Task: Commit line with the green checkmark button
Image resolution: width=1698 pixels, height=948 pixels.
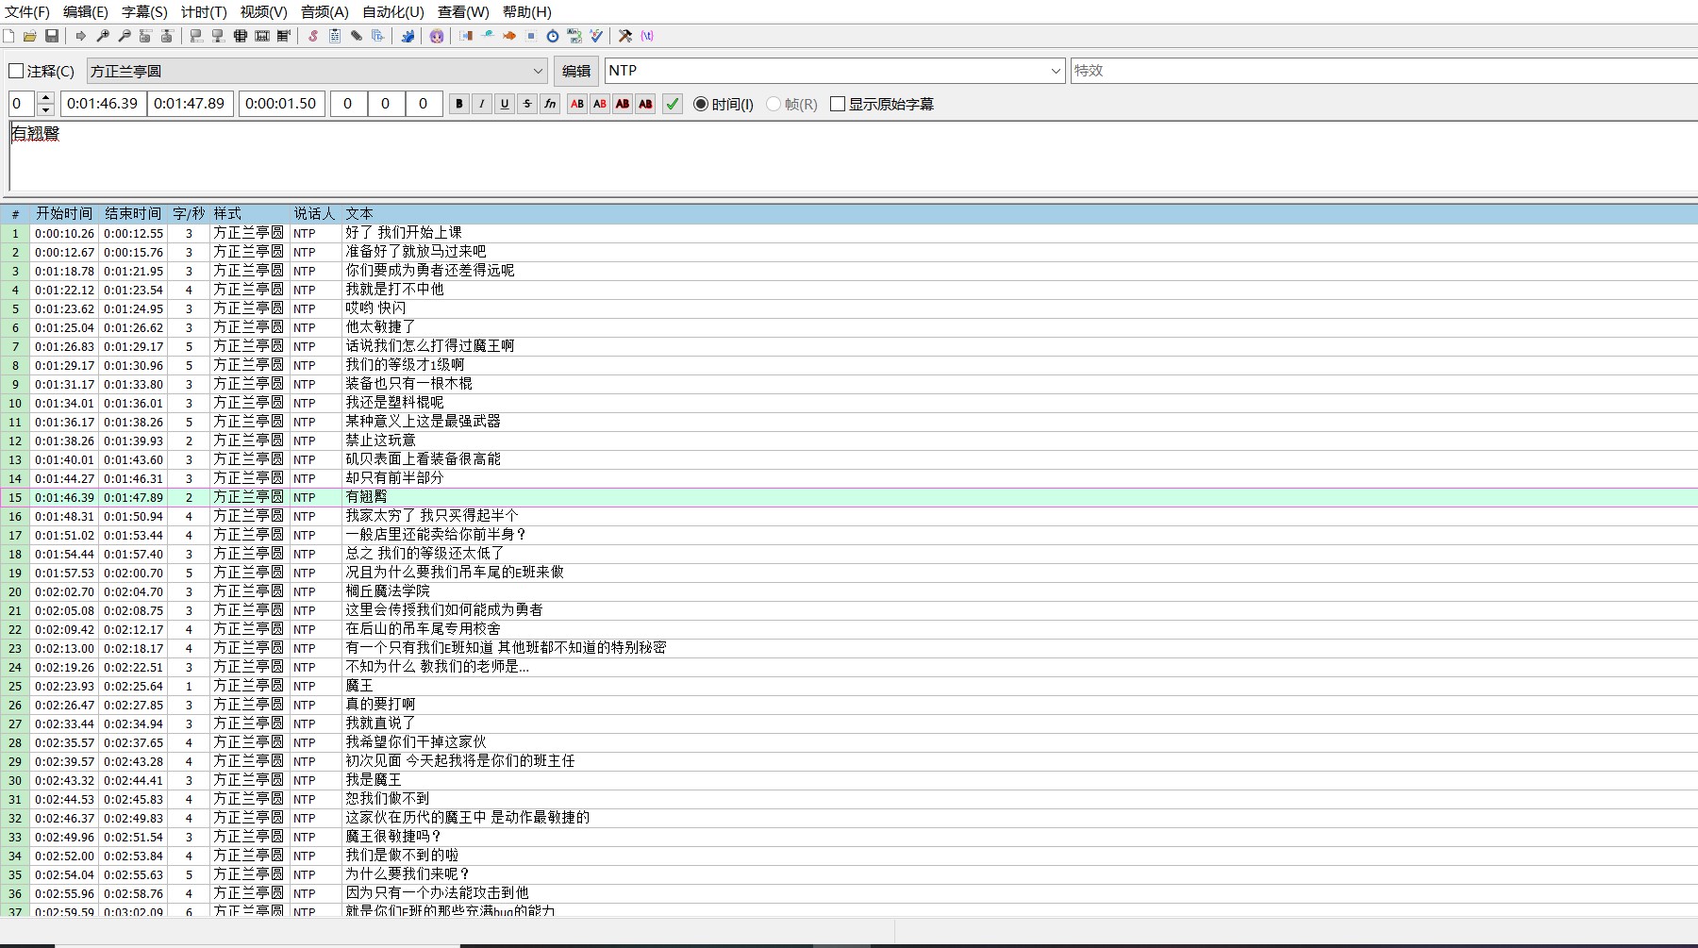Action: pos(673,104)
